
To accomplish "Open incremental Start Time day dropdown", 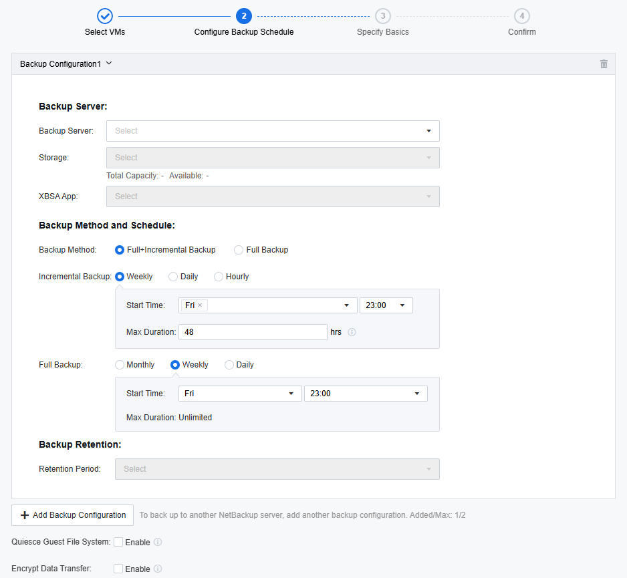I will 267,305.
